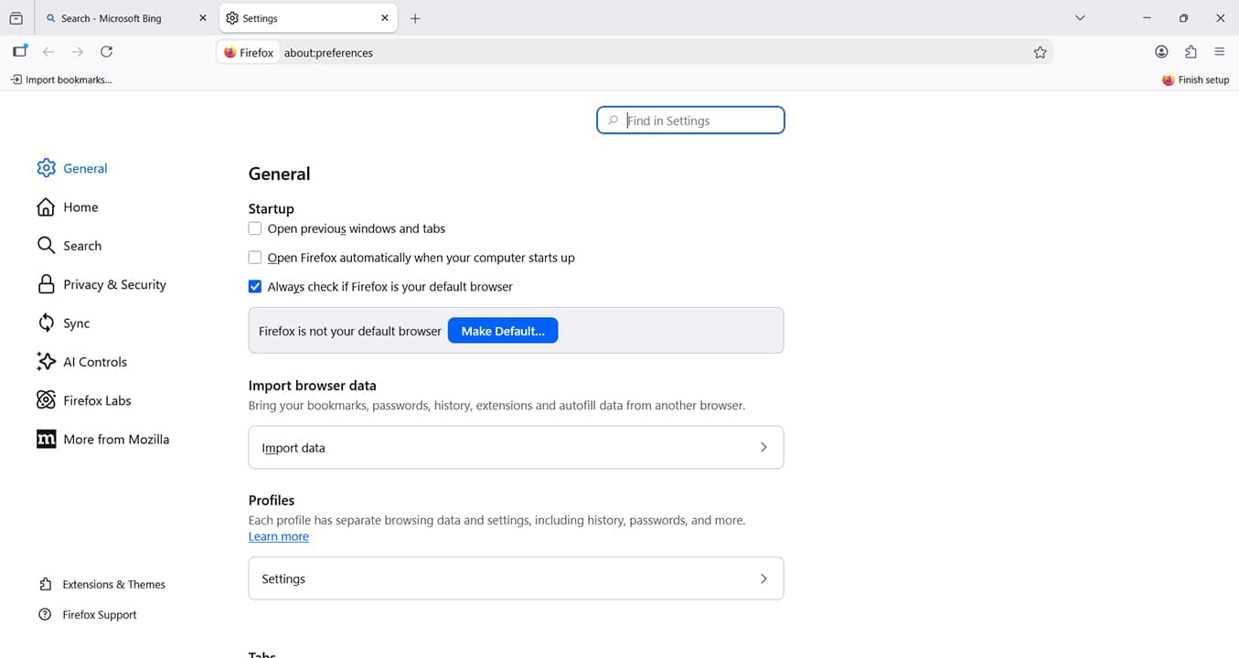1239x658 pixels.
Task: Open the list all tabs dropdown arrow
Action: pyautogui.click(x=1080, y=18)
